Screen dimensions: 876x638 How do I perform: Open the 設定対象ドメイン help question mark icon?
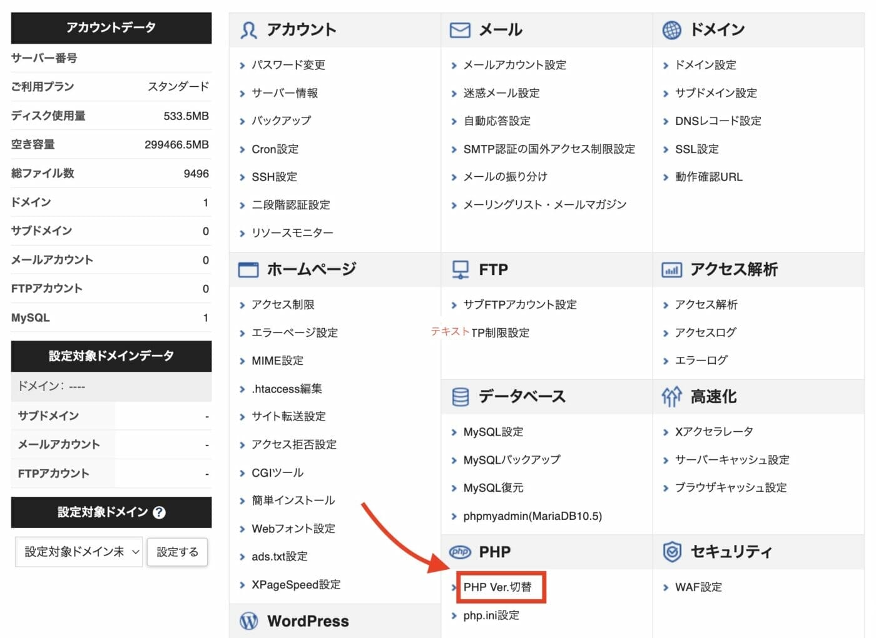160,512
